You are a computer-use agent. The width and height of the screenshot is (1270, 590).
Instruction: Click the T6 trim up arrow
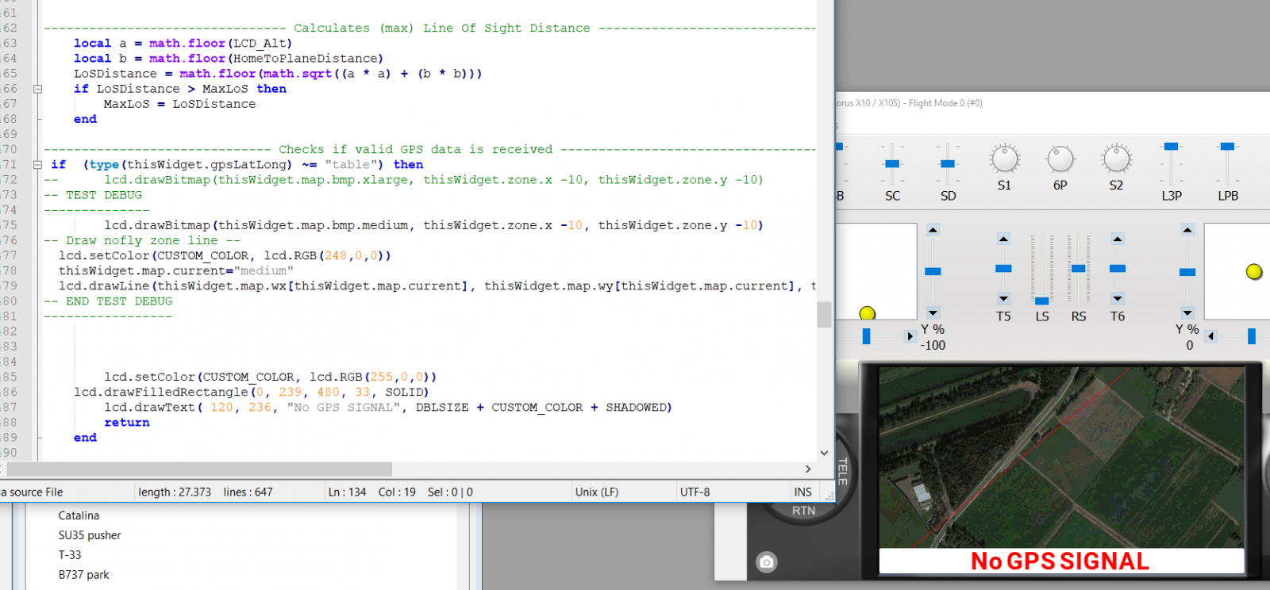1118,239
